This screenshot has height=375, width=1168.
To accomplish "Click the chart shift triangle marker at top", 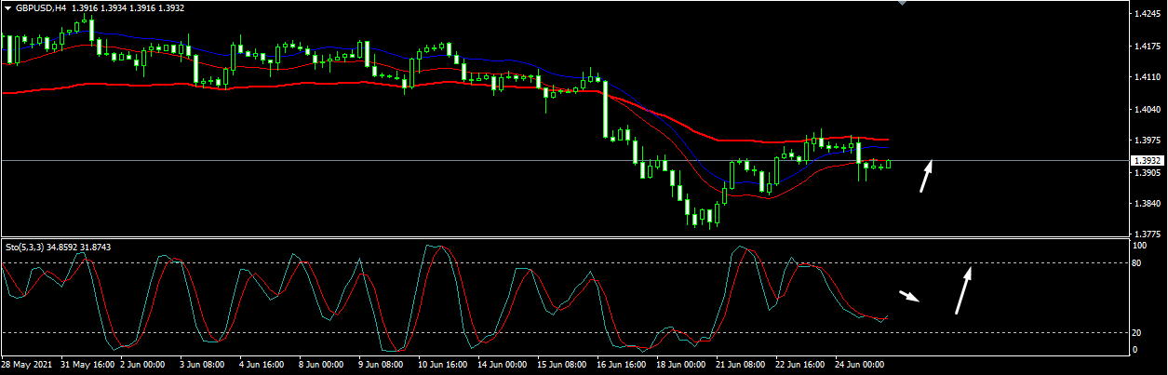I will pyautogui.click(x=901, y=4).
